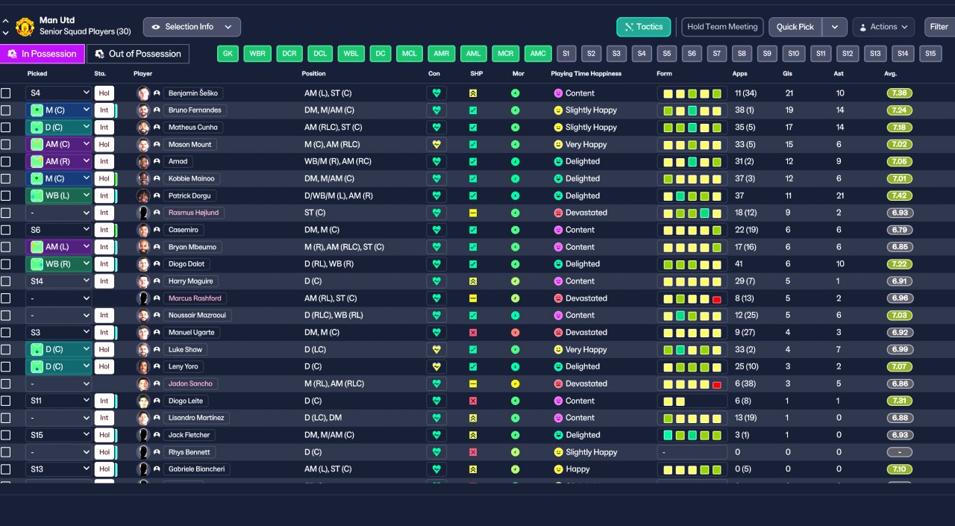
Task: Click the Delighted face icon for Amad
Action: 558,162
